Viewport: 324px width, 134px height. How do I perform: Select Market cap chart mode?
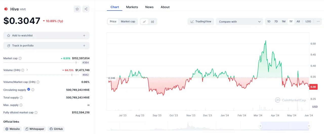(x=128, y=21)
